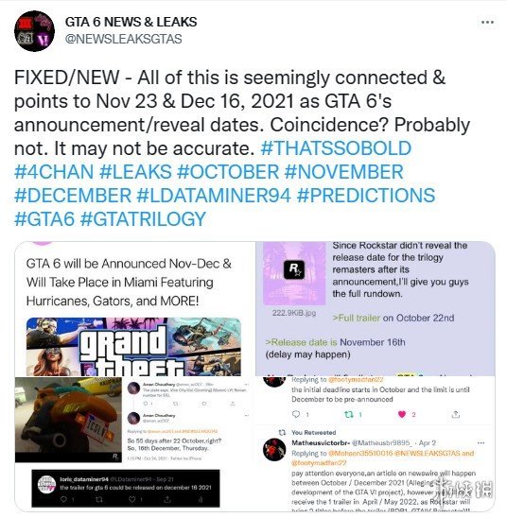Viewport: 507px width, 518px height.
Task: Click the @Mohsen35510016 mention in reply
Action: (x=360, y=454)
